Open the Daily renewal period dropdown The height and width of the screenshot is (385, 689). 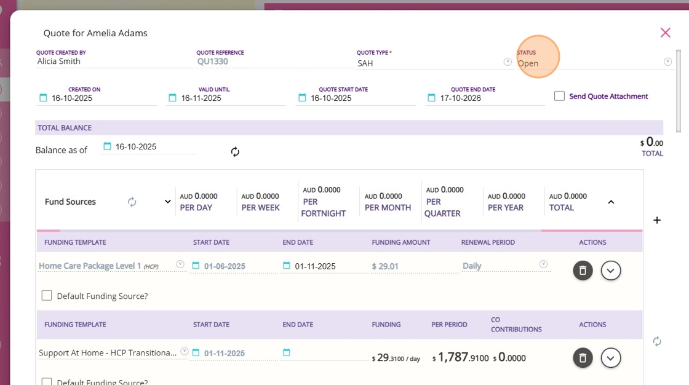tap(544, 264)
